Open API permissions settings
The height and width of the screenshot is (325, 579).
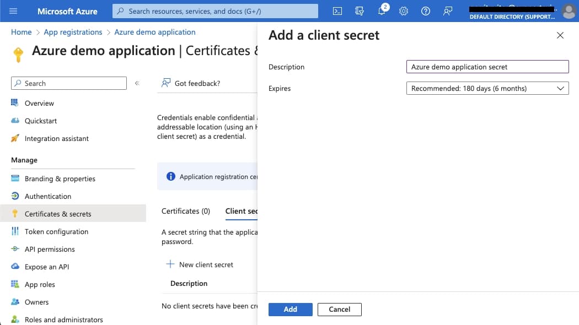[x=50, y=249]
